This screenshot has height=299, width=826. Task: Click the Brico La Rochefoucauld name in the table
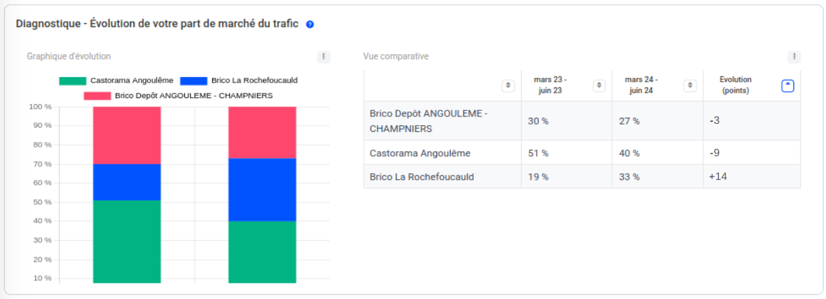coord(421,177)
